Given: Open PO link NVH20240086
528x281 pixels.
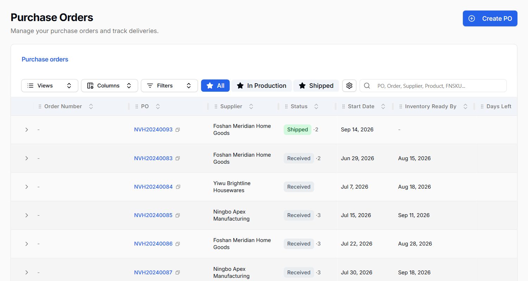Looking at the screenshot, I should pyautogui.click(x=153, y=244).
